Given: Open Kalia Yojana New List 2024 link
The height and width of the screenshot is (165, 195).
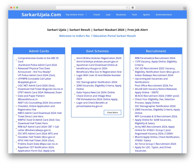Looking at the screenshot, I should 96,94.
